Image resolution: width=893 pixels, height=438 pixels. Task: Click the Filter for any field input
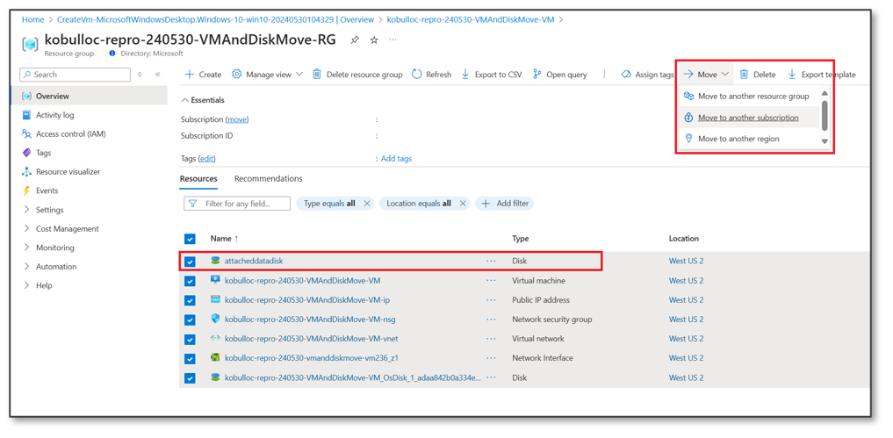point(237,204)
